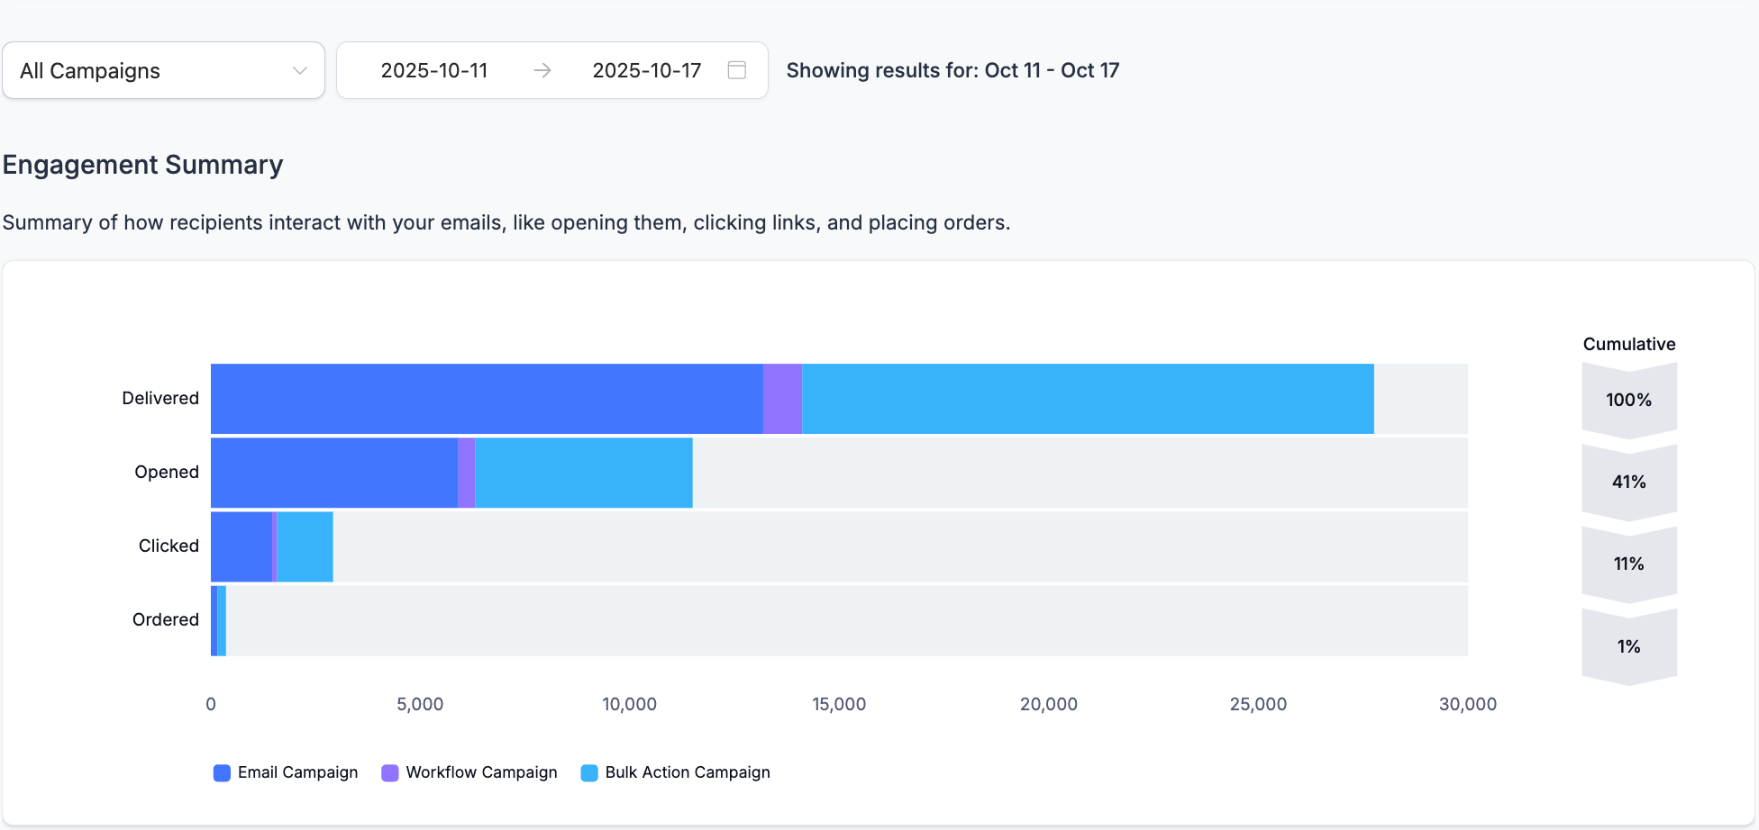Click the 100% cumulative funnel badge

1628,400
